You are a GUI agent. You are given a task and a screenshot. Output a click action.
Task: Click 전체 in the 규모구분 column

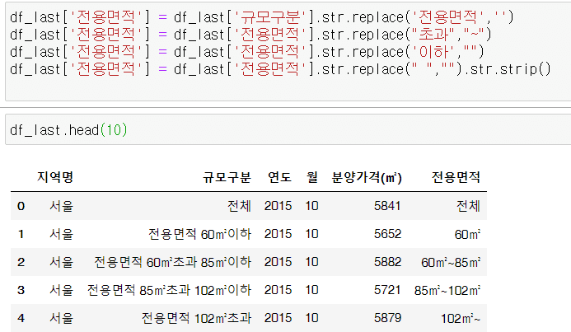click(239, 206)
